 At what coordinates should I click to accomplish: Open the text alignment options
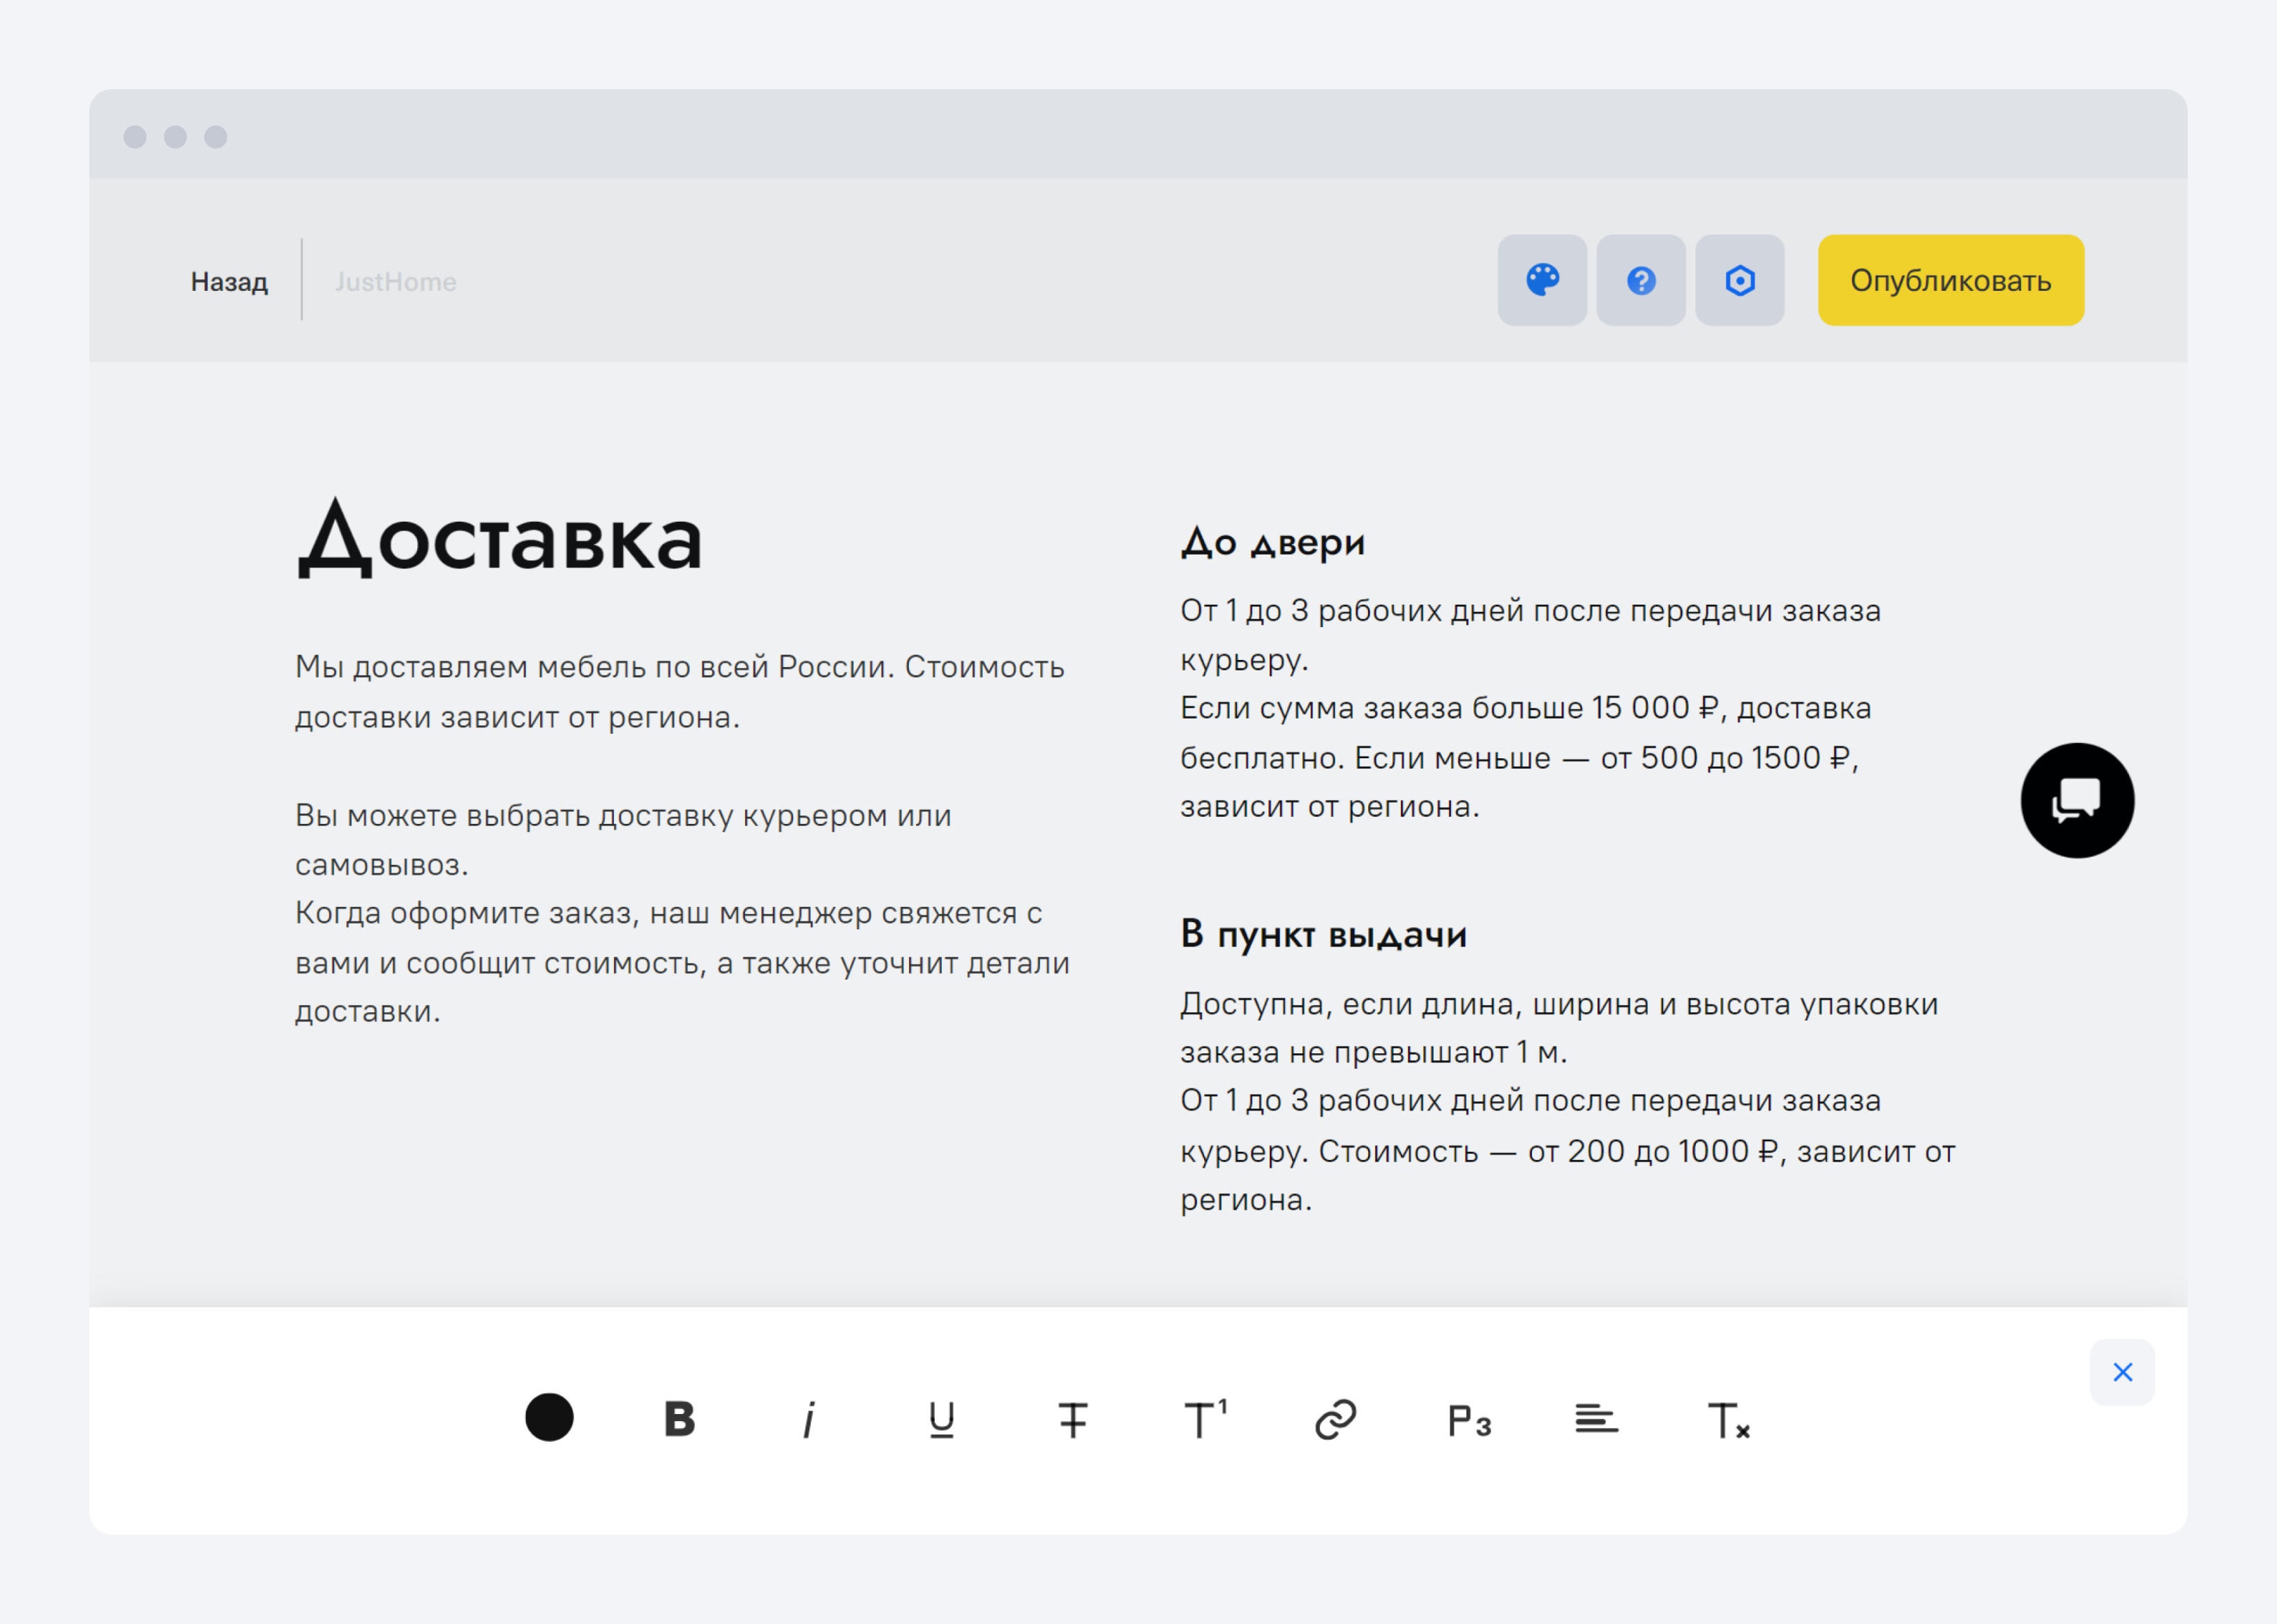click(1597, 1418)
